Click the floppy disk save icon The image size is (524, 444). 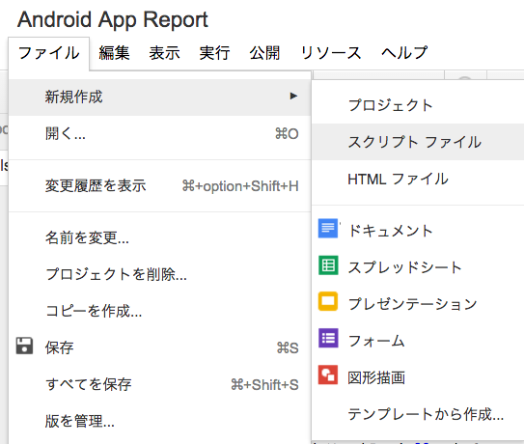(x=24, y=346)
